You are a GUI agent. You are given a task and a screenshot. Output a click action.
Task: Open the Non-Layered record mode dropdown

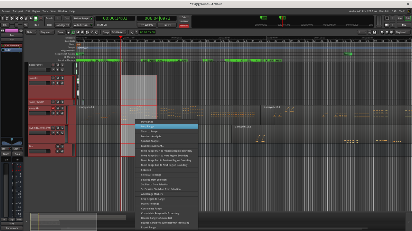[62, 25]
